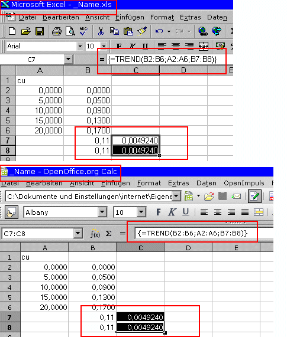Click the Cut scissors icon in Excel
The image size is (287, 337).
coord(101,31)
